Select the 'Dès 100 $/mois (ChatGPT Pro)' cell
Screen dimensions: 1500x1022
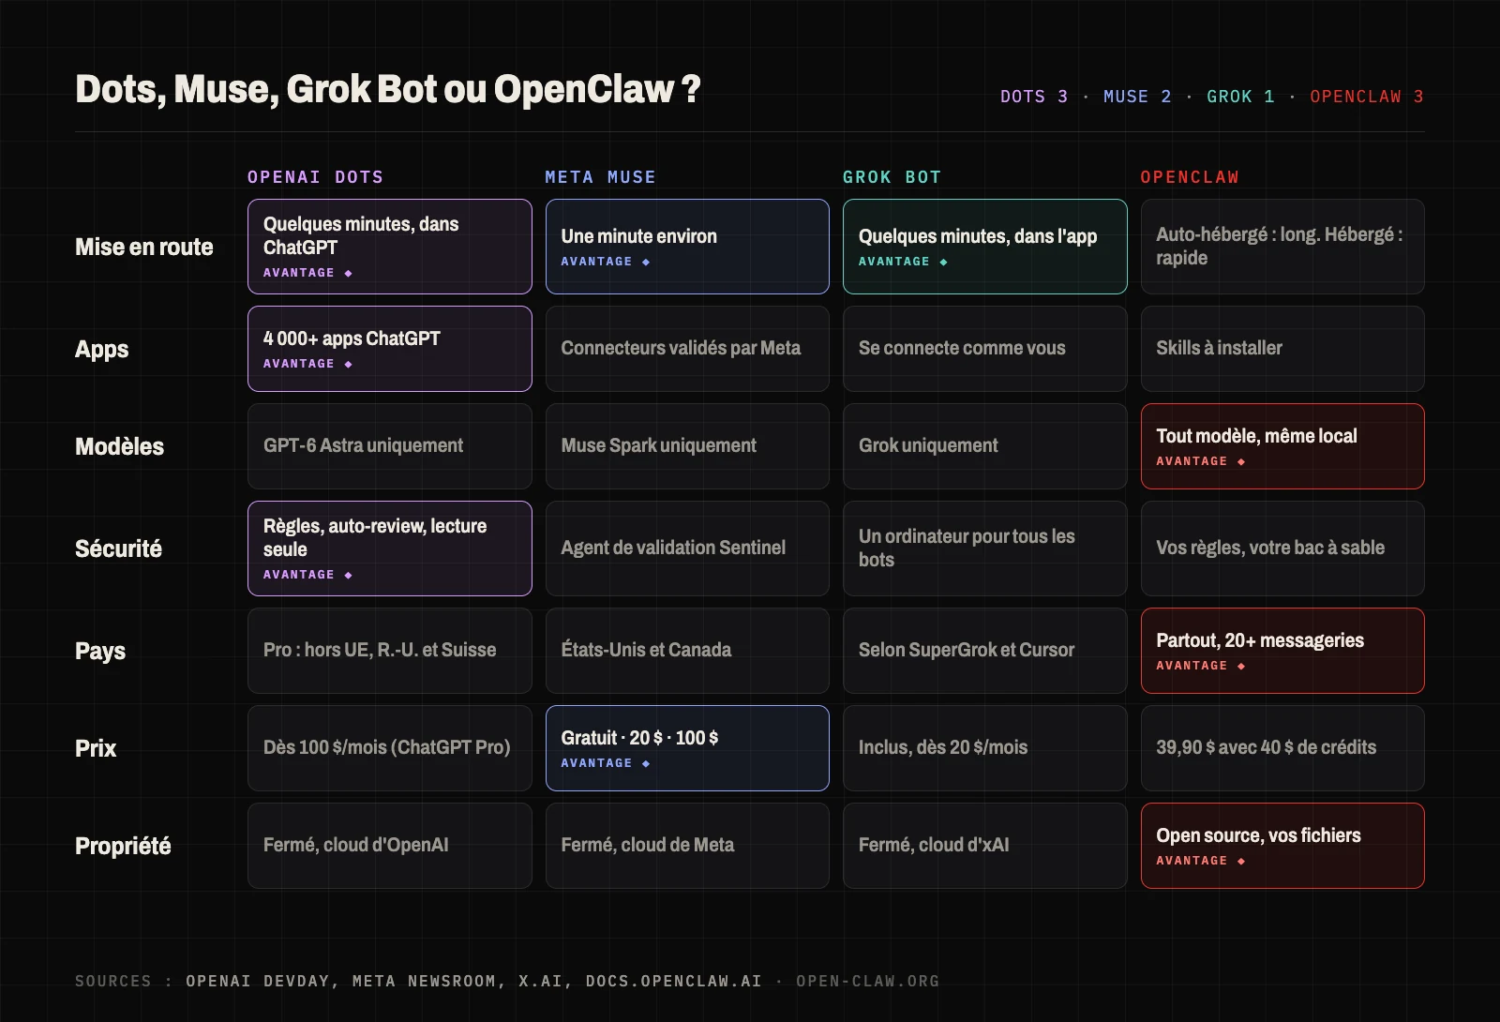[x=390, y=748]
